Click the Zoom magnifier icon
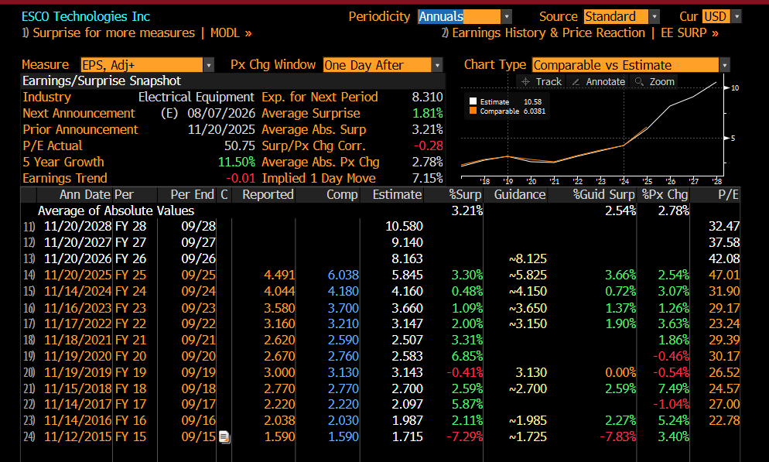 pos(639,81)
